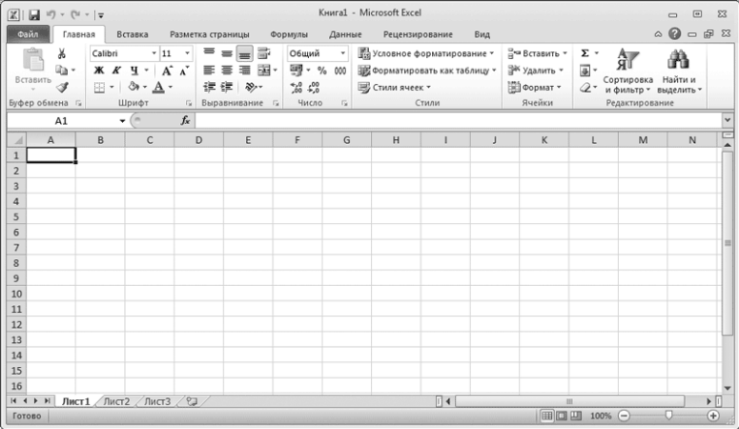
Task: Click the zoom in plus button
Action: click(x=713, y=416)
